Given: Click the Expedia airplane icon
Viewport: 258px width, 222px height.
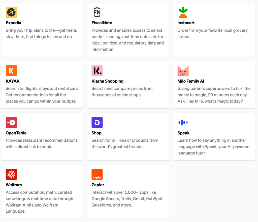Looking at the screenshot, I should pyautogui.click(x=11, y=12).
